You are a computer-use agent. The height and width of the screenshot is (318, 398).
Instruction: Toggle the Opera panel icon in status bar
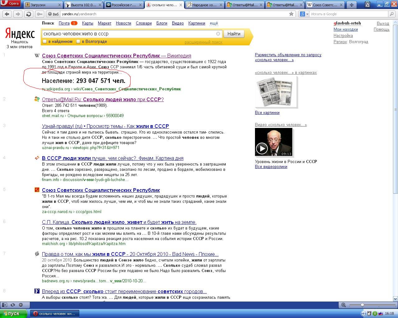[x=4, y=305]
